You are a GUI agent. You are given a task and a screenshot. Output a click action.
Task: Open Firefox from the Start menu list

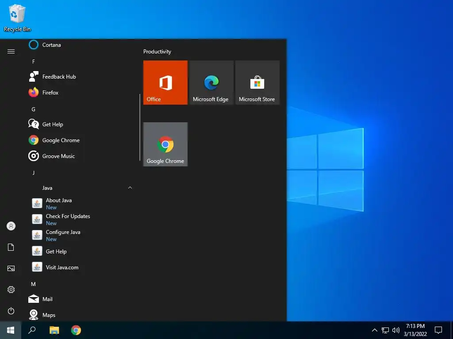point(81,93)
